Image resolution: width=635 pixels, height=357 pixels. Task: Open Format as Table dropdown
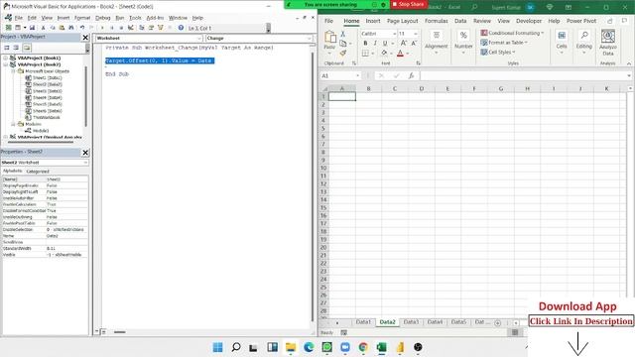504,43
